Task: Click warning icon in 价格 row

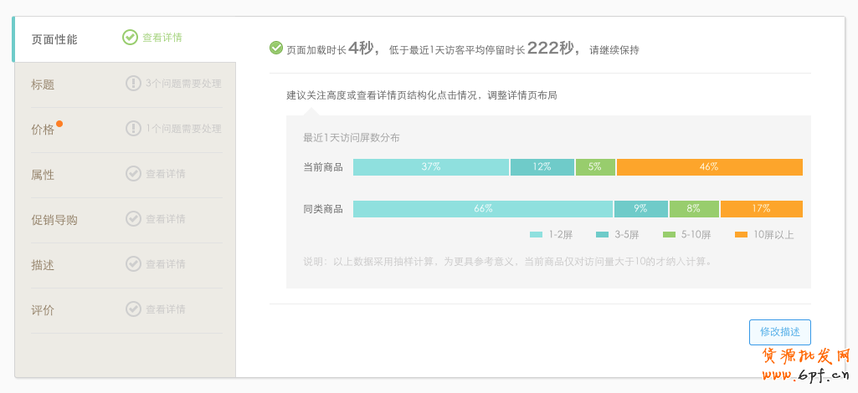Action: (133, 129)
